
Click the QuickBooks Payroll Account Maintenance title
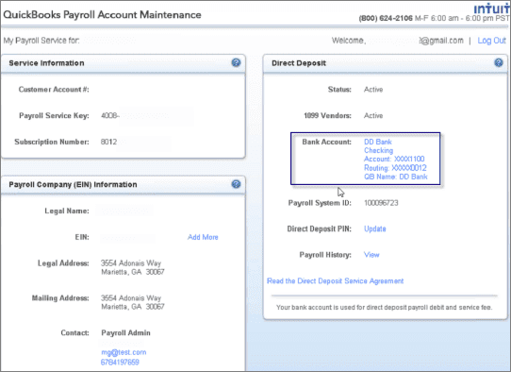pos(103,15)
